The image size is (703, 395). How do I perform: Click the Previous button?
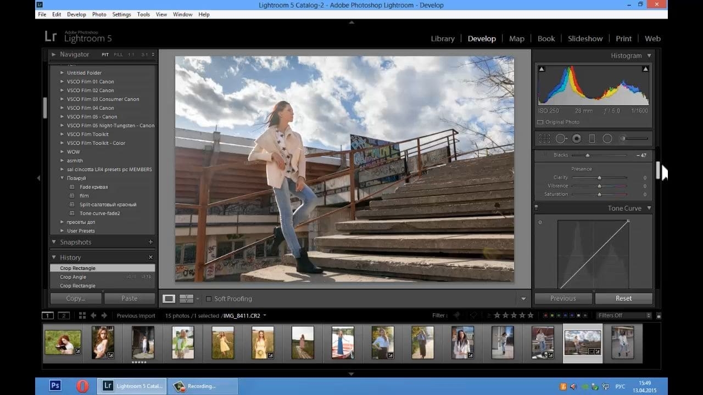coord(563,298)
